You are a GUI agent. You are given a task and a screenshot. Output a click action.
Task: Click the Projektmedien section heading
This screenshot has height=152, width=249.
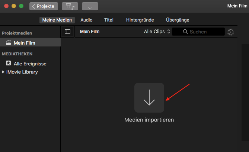pyautogui.click(x=17, y=33)
